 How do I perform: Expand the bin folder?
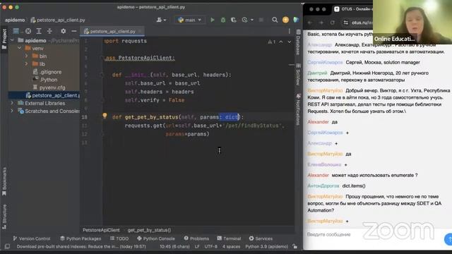(x=27, y=56)
